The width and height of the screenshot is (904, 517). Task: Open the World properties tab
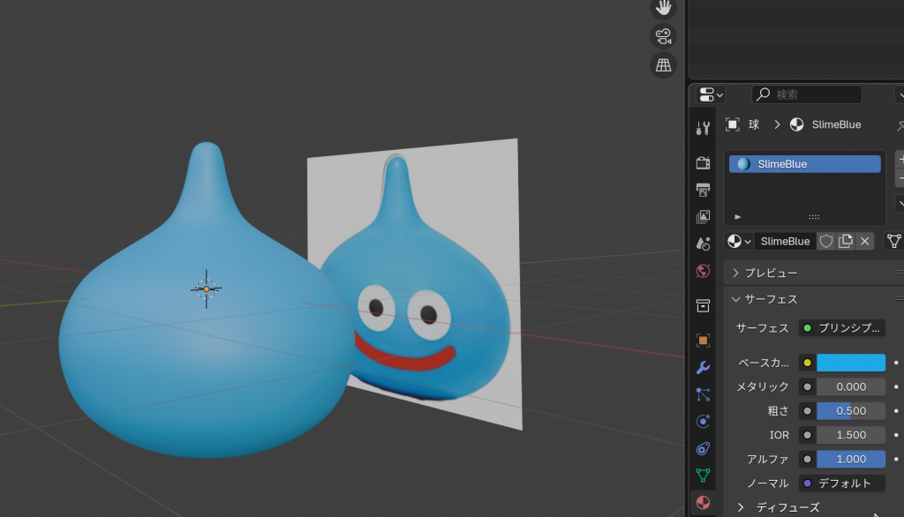click(703, 271)
